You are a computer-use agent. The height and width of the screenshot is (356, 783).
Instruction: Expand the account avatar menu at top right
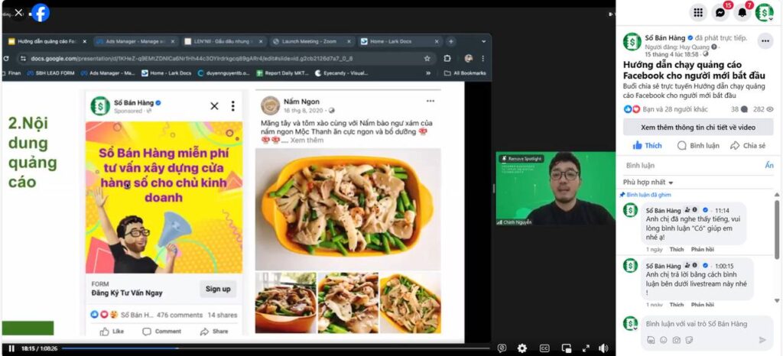coord(765,12)
